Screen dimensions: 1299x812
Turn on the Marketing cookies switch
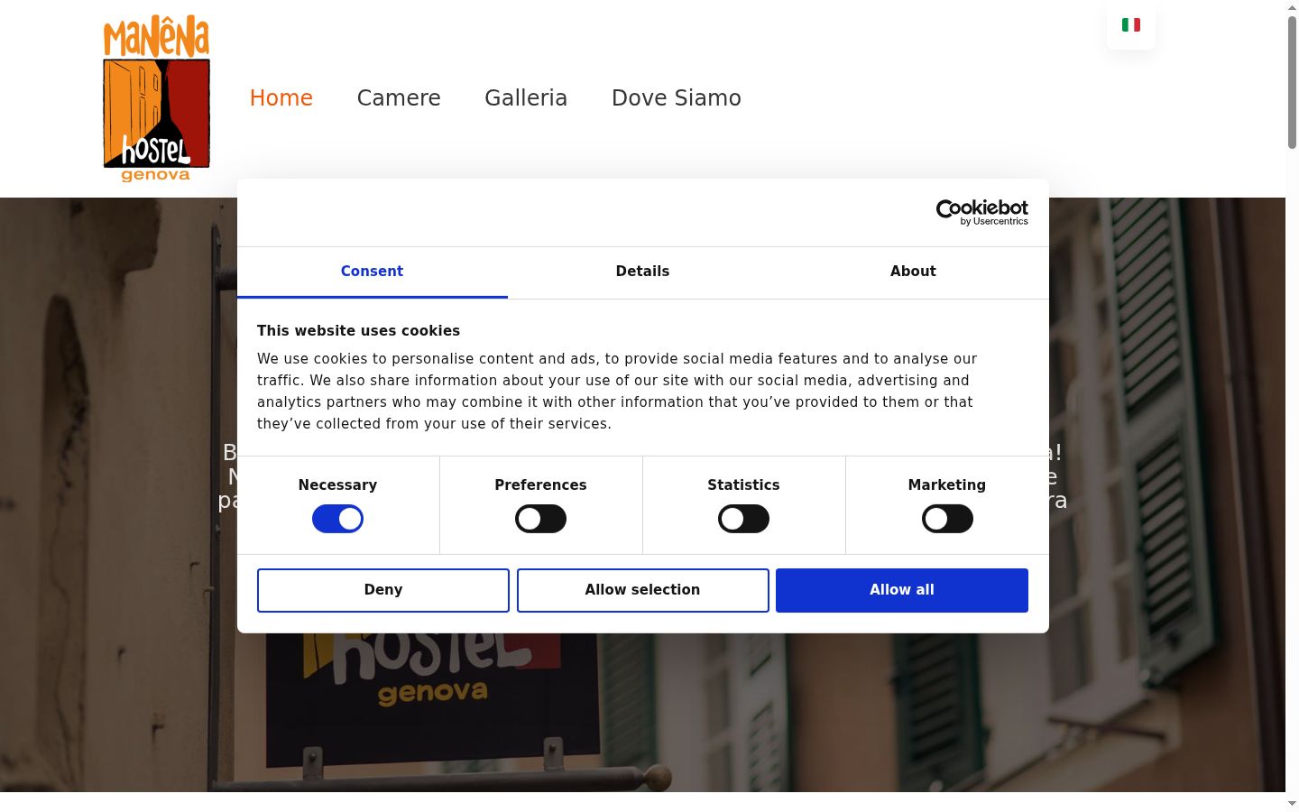coord(947,519)
